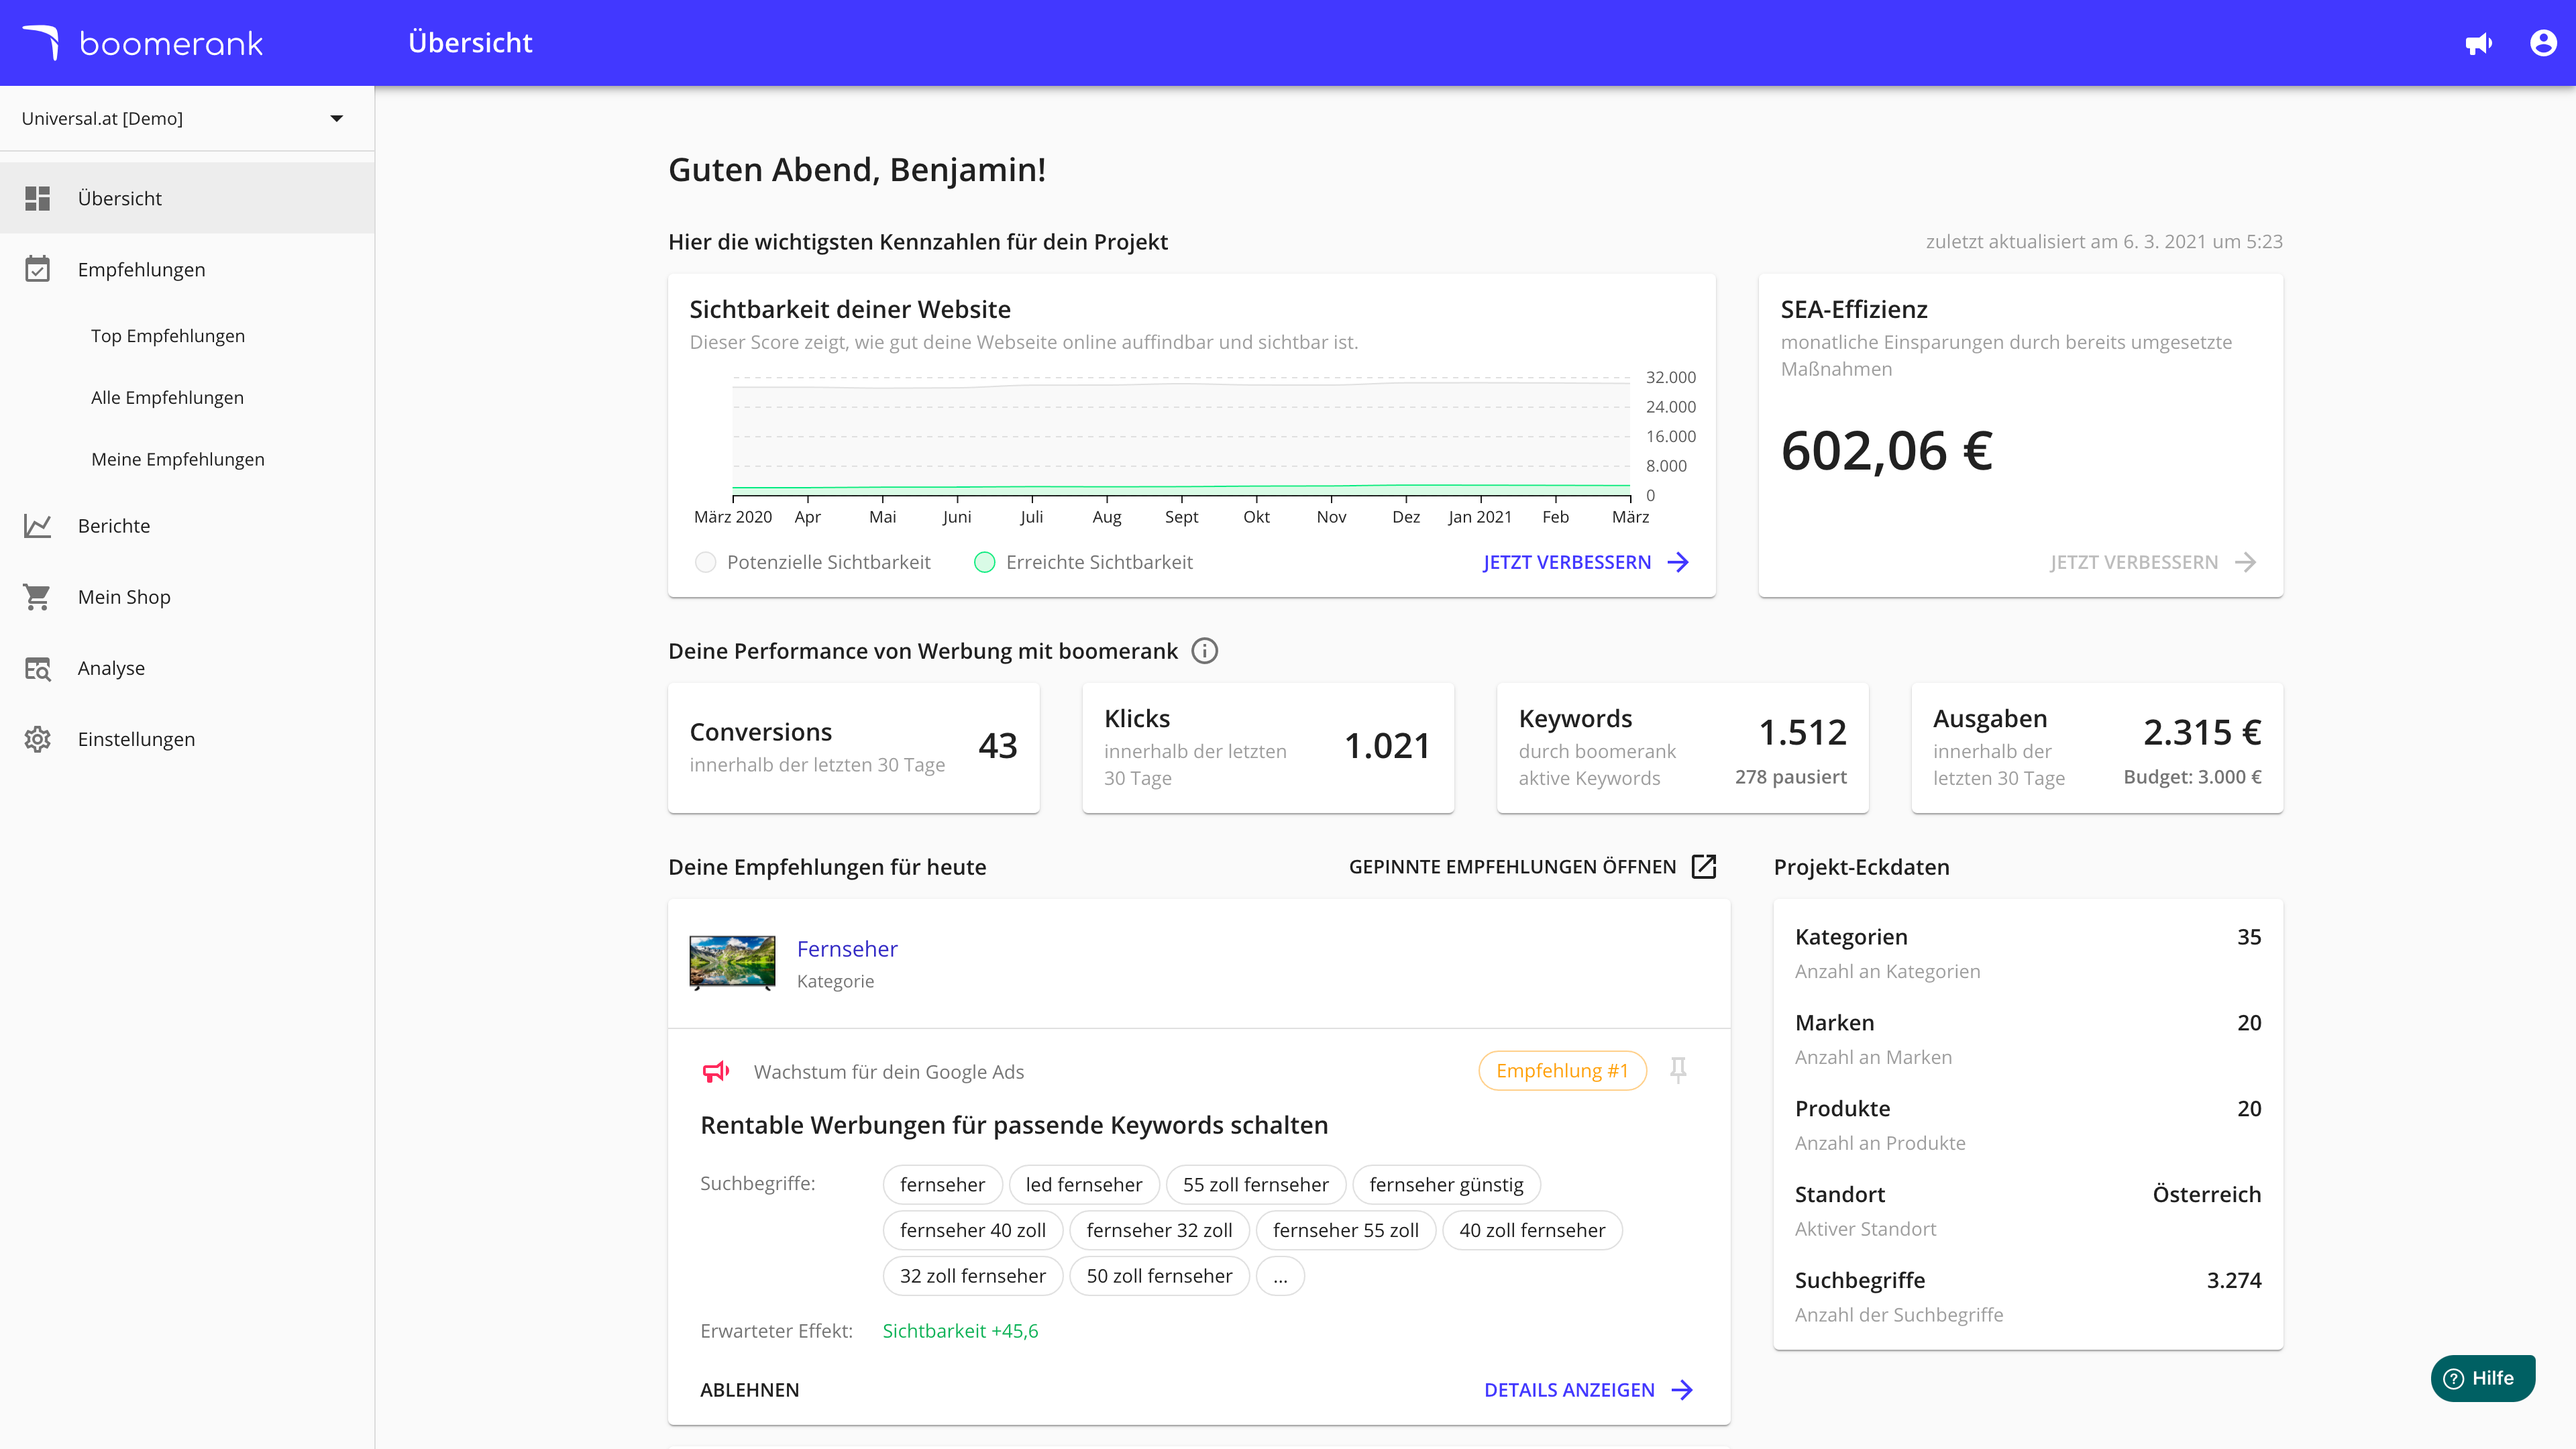
Task: Select the 'fernseher 32 zoll' keyword chip
Action: pos(1159,1230)
